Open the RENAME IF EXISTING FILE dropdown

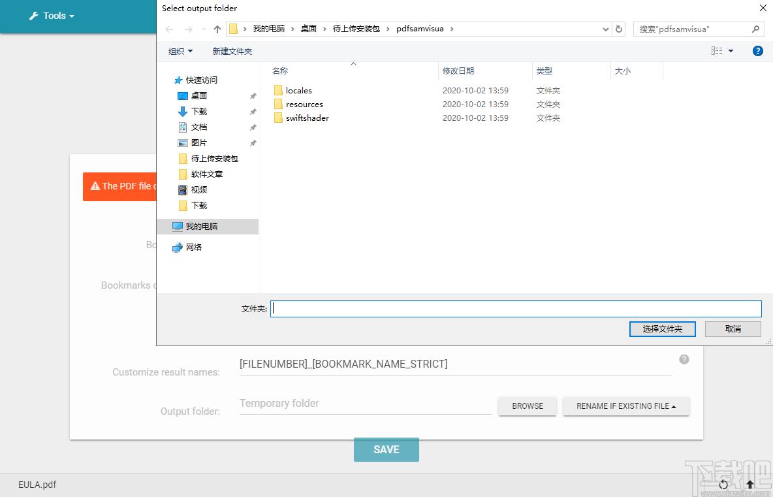[626, 406]
